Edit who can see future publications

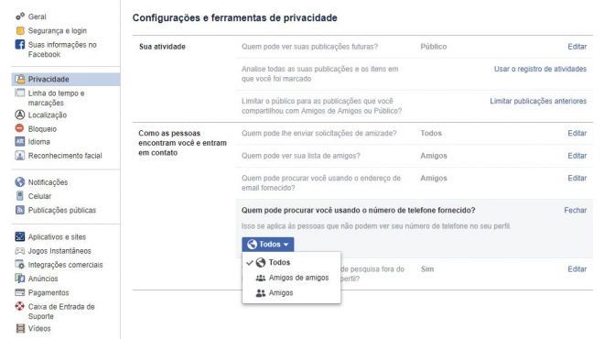[x=577, y=47]
